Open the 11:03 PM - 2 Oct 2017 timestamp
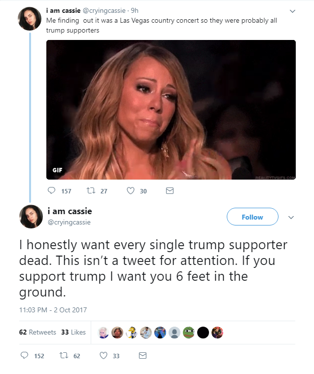 [x=53, y=310]
